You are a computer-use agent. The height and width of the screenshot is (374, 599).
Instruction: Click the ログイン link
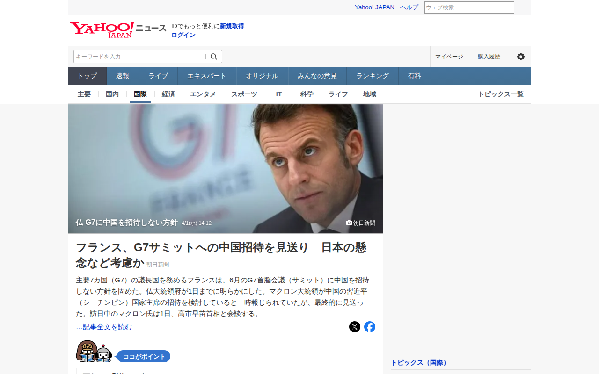click(x=183, y=35)
